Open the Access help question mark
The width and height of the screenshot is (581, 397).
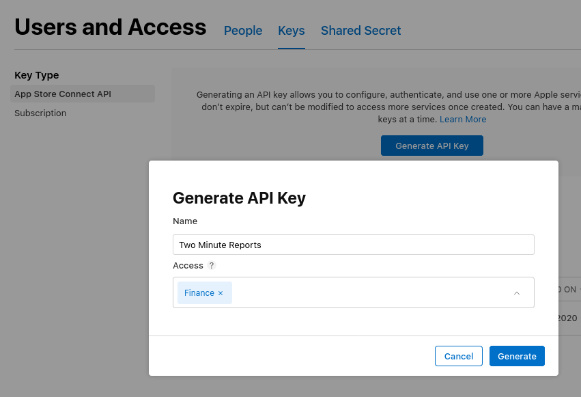pyautogui.click(x=212, y=265)
